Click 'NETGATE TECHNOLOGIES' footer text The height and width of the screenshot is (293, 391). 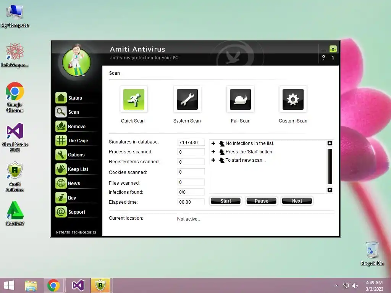coord(76,232)
